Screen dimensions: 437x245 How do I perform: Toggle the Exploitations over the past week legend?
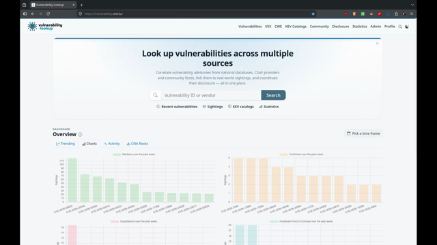tap(134, 221)
